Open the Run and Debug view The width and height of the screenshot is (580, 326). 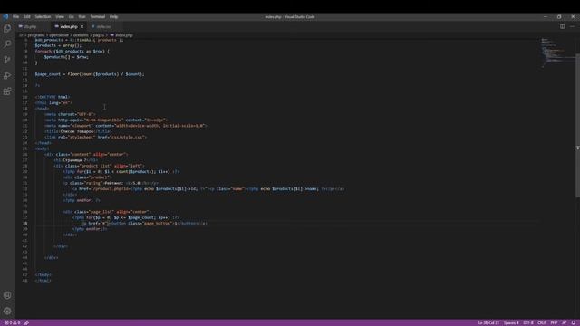click(7, 75)
